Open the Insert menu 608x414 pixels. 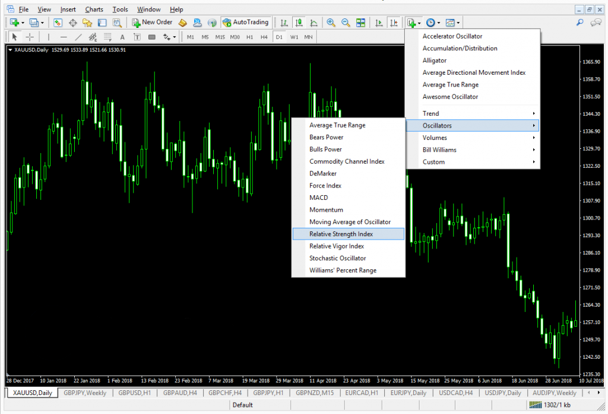[x=68, y=9]
